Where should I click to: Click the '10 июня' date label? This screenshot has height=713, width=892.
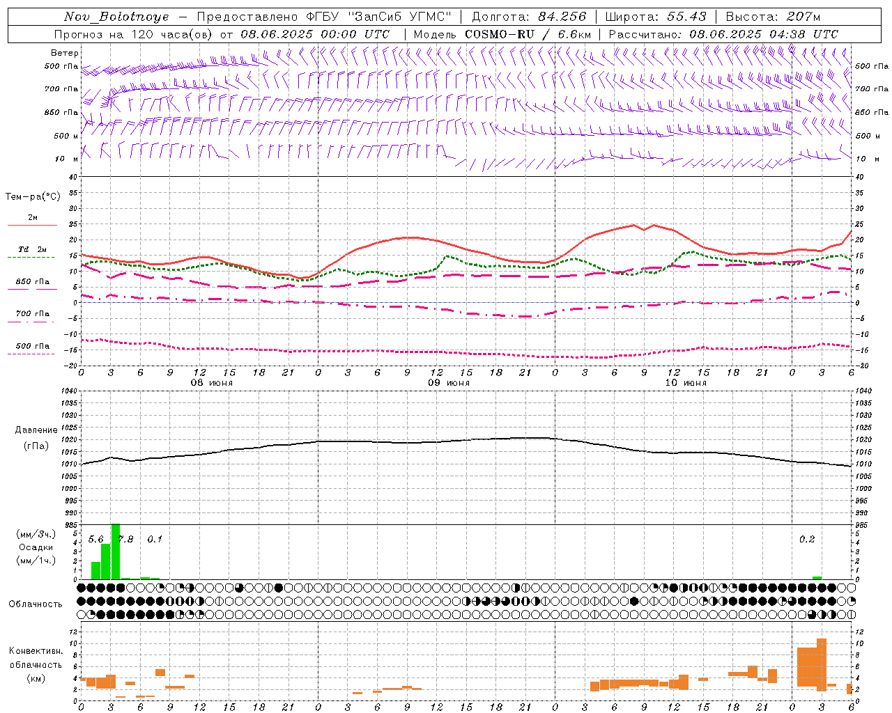pos(686,383)
